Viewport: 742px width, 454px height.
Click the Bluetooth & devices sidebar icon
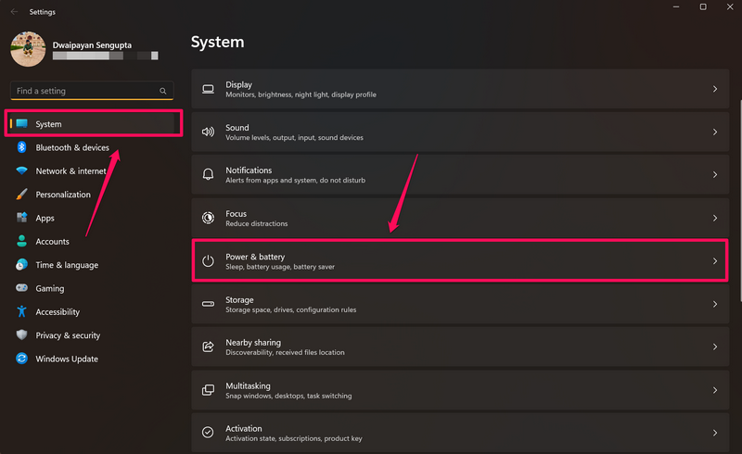pyautogui.click(x=20, y=147)
